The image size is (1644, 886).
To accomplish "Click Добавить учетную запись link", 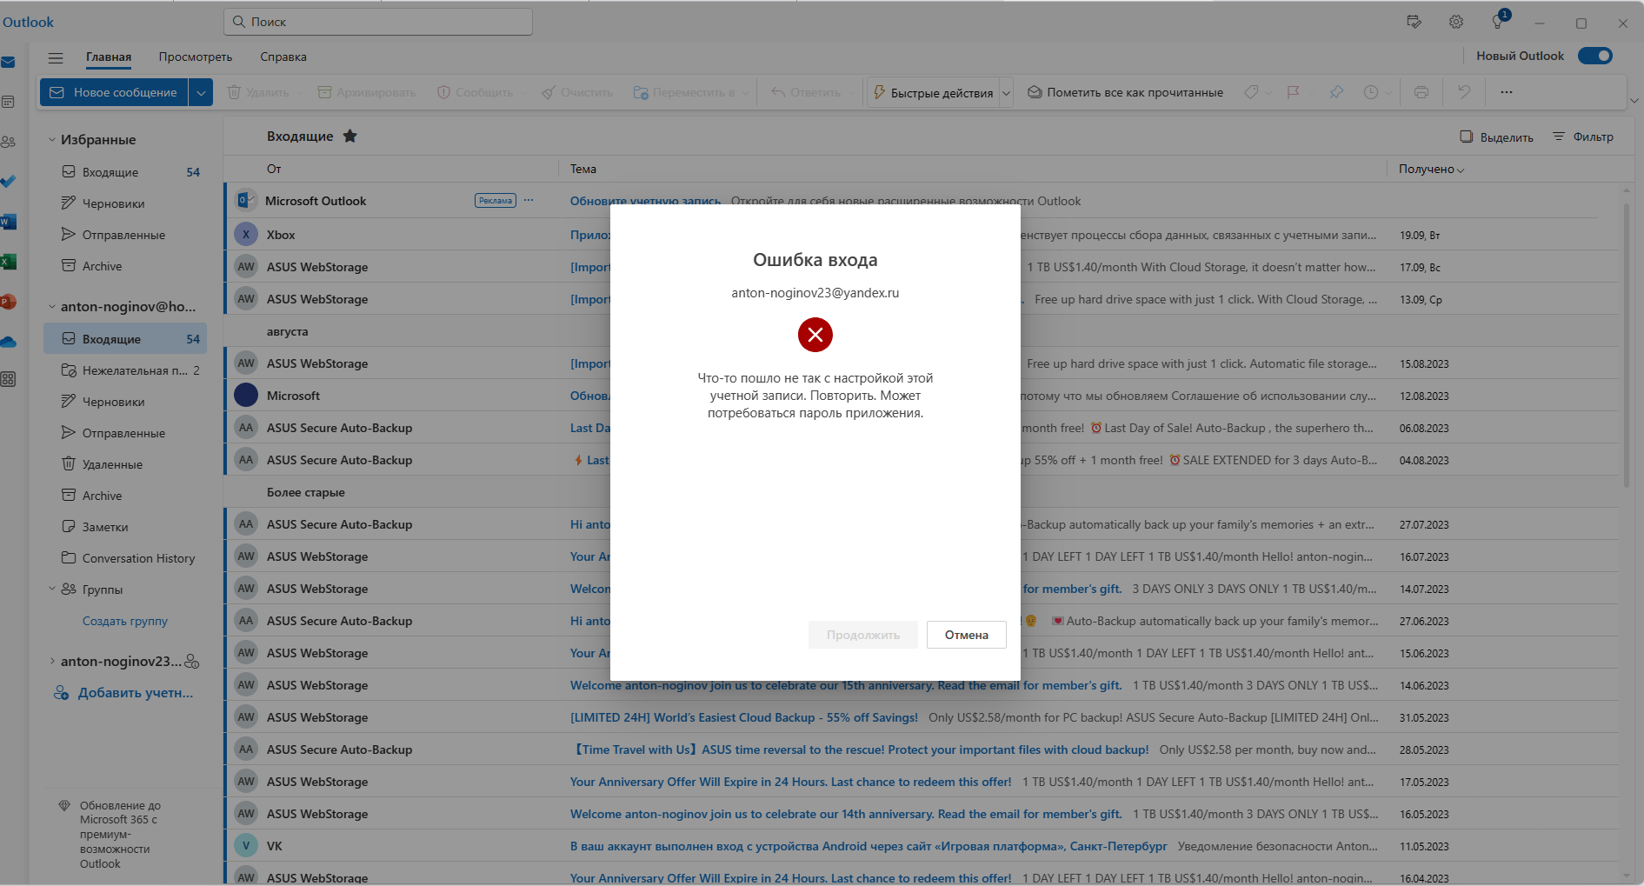I will [124, 693].
